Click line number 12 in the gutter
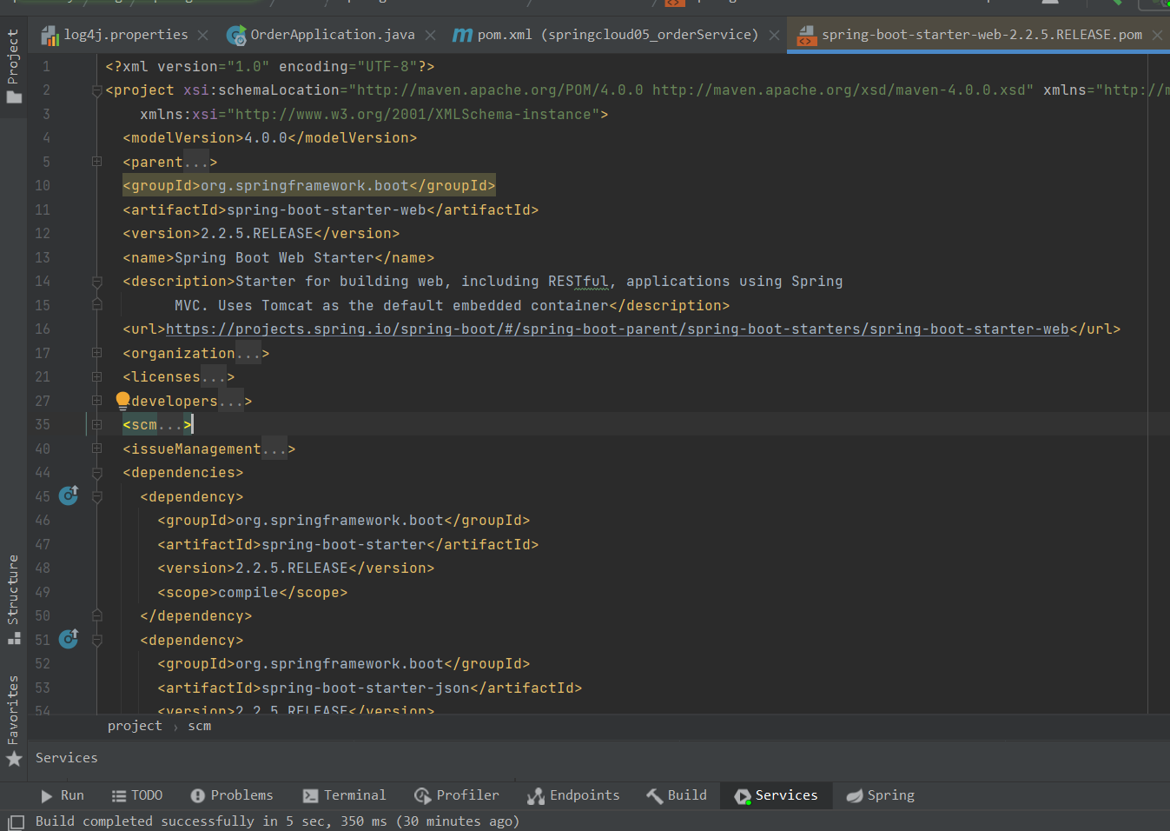 point(43,234)
